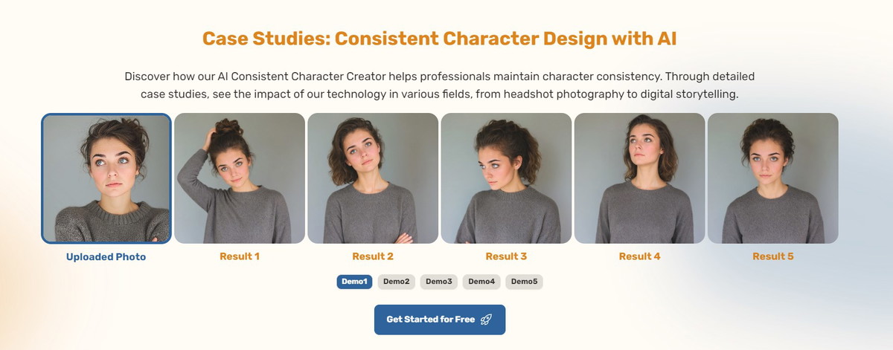
Task: Switch to the Demo5 tab
Action: [524, 282]
